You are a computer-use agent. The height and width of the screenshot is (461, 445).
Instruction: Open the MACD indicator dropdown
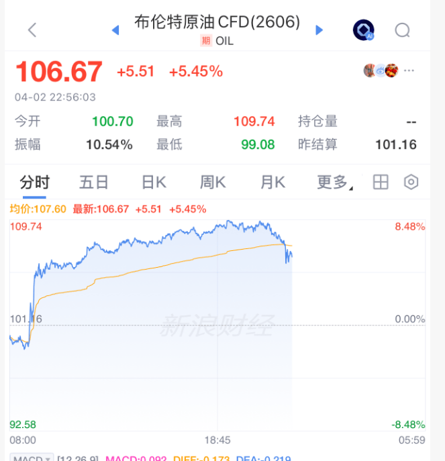[32, 458]
